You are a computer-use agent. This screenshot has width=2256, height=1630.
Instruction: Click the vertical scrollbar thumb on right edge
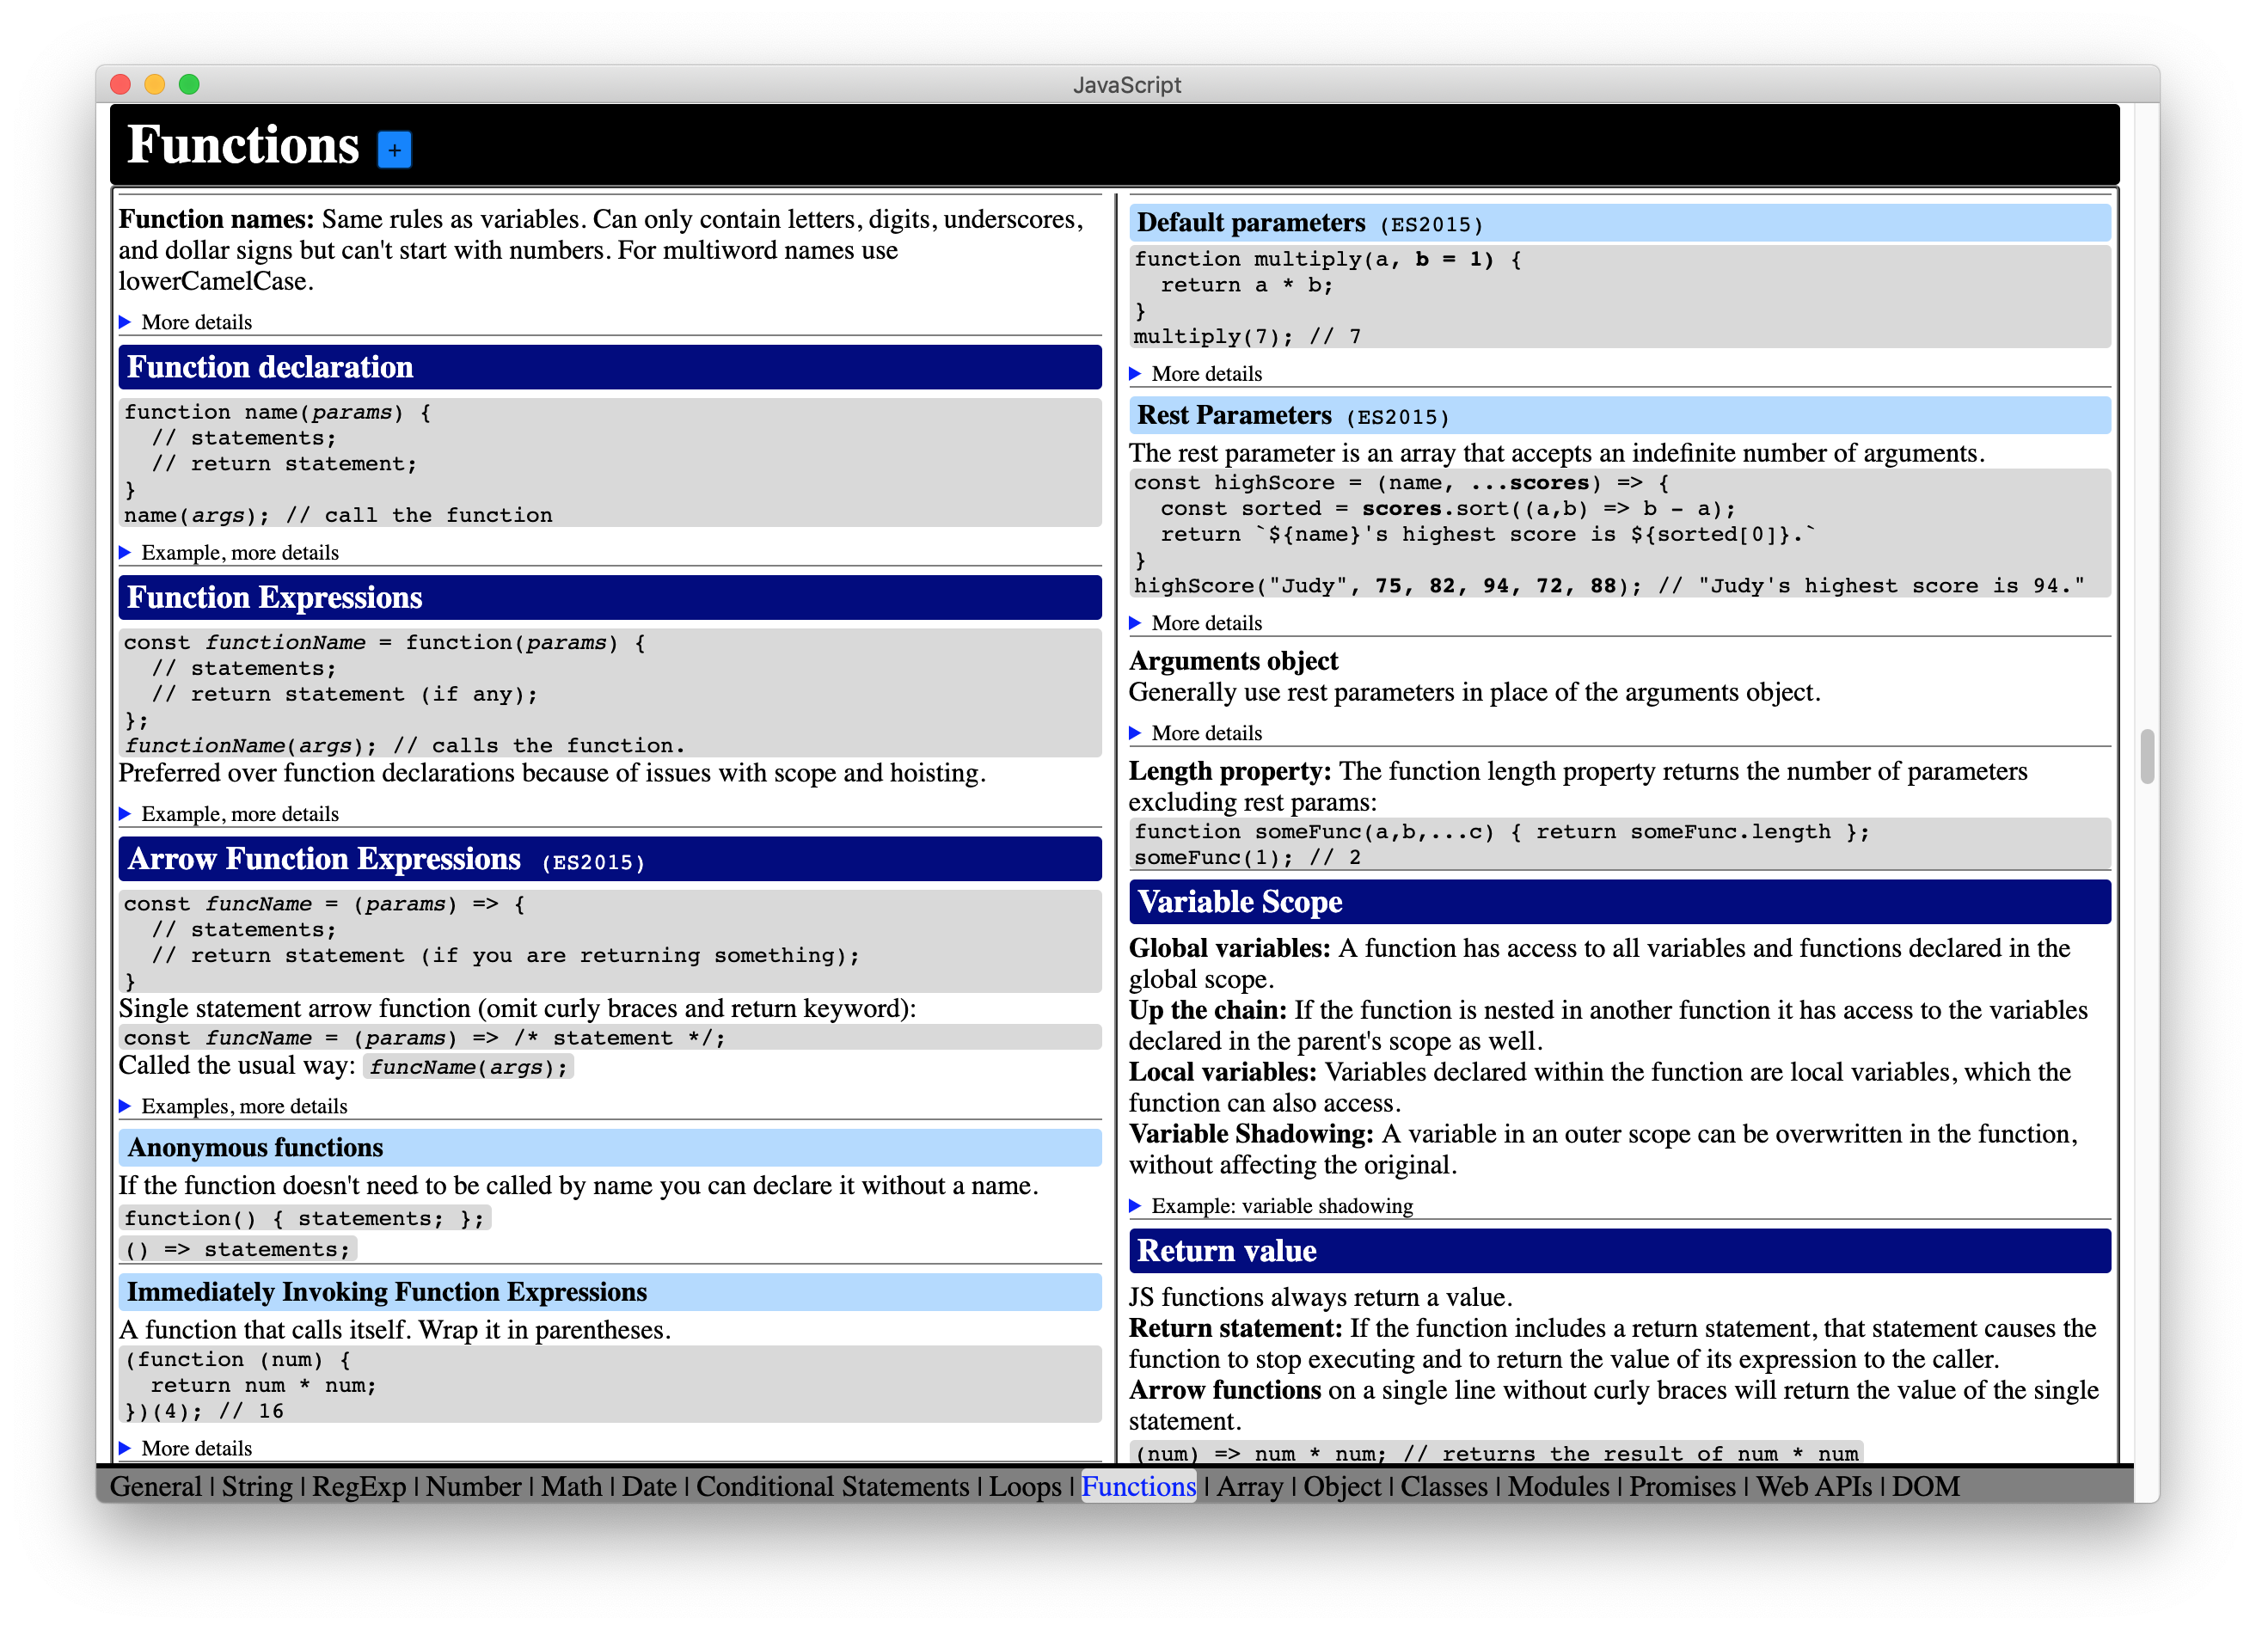2148,757
